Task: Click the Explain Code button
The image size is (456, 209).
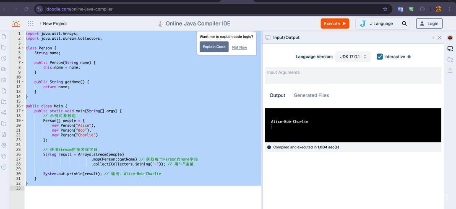Action: coord(214,47)
